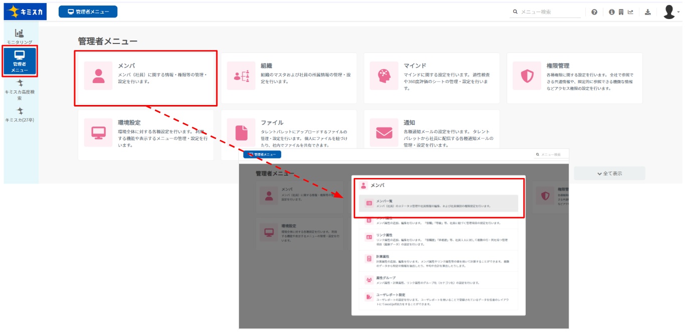Click the group icon beside 属性グループ in the popup
This screenshot has height=332, width=686.
click(369, 280)
